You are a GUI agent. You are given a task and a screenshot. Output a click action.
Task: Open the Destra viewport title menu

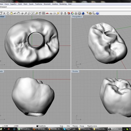click(75, 71)
